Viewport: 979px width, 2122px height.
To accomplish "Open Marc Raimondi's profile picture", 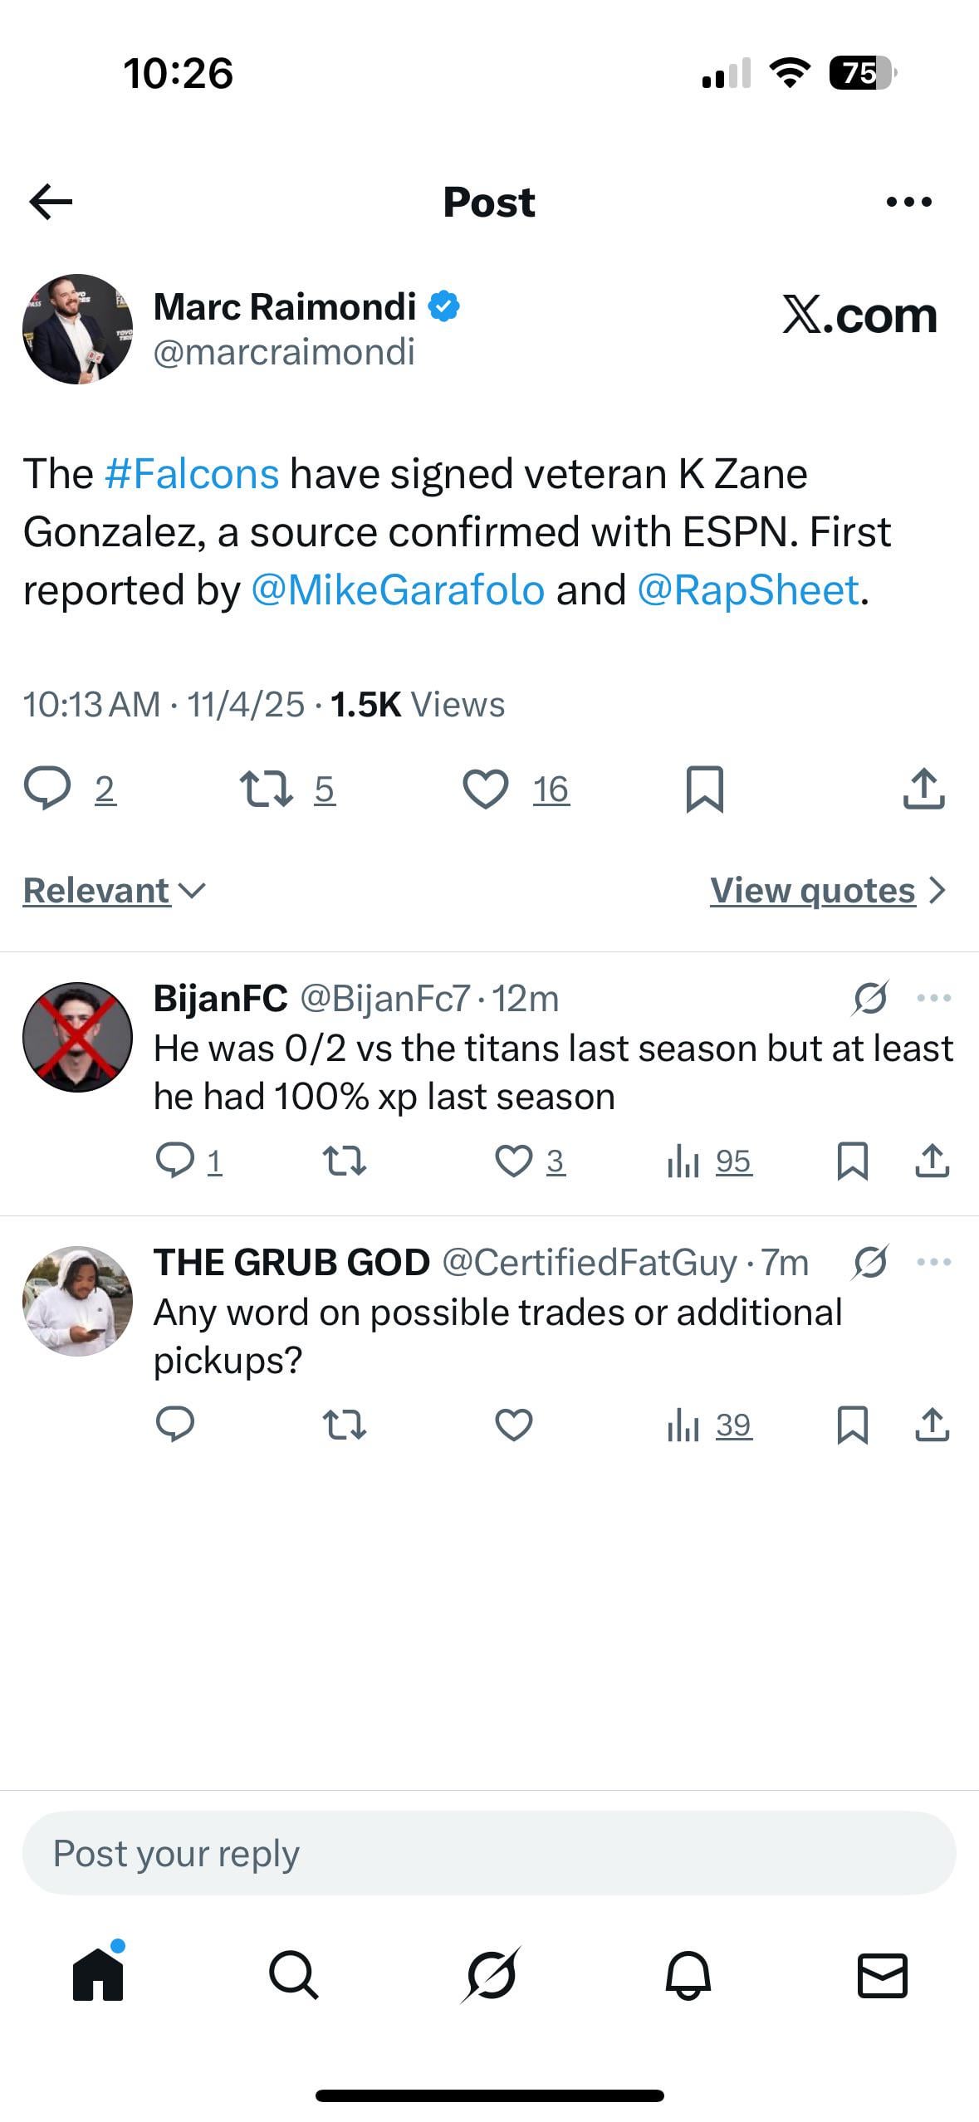I will coord(77,329).
